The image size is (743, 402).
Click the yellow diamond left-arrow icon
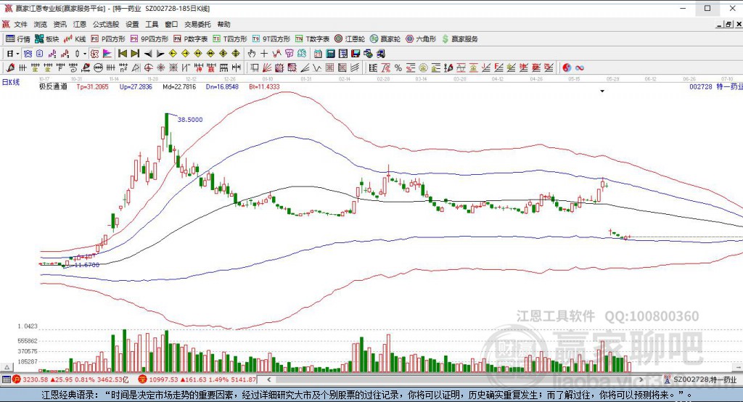tap(173, 54)
